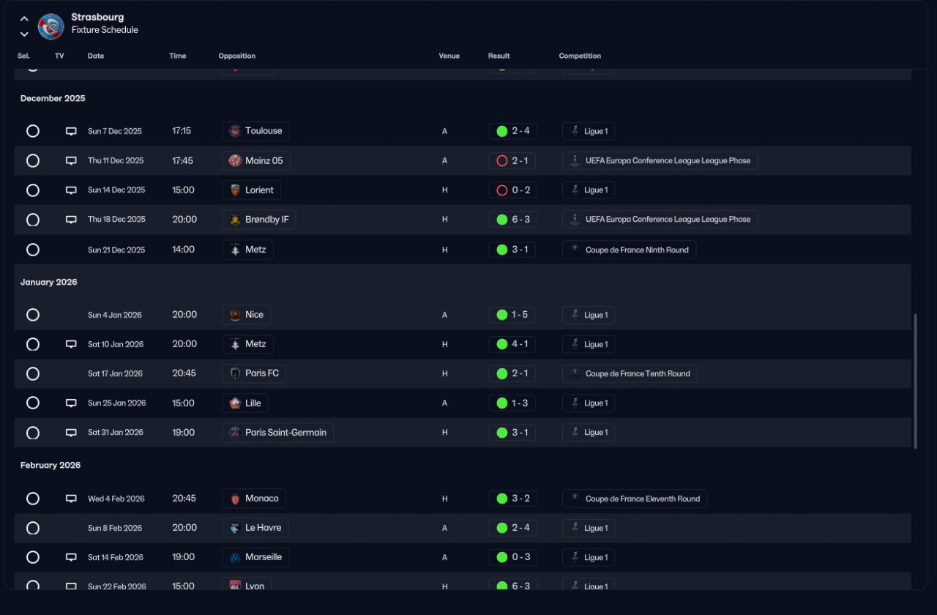Go to previous club with up chevron
The height and width of the screenshot is (615, 937).
[24, 19]
